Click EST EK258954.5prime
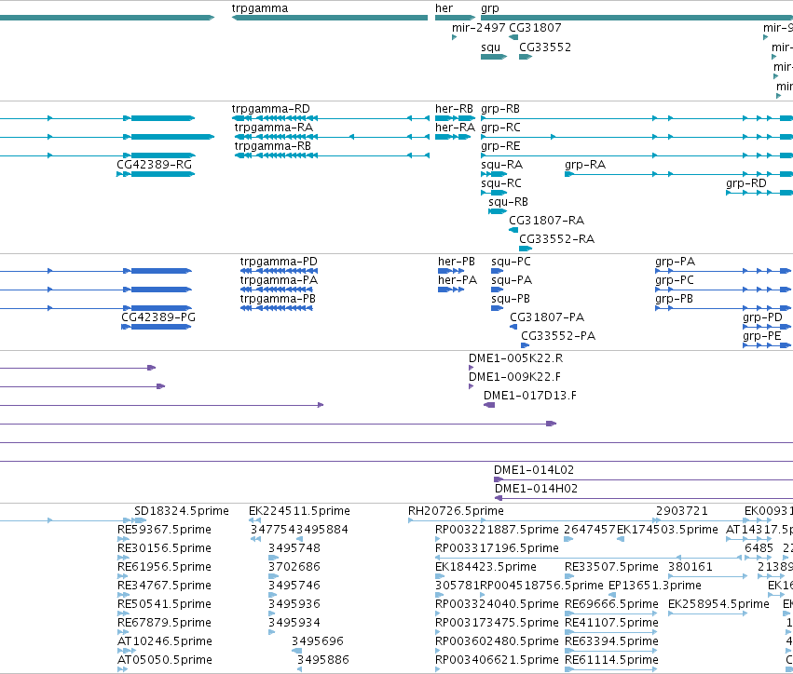The height and width of the screenshot is (674, 793). pyautogui.click(x=718, y=605)
